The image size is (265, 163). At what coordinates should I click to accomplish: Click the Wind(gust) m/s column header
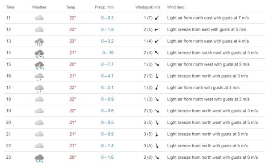pyautogui.click(x=148, y=7)
